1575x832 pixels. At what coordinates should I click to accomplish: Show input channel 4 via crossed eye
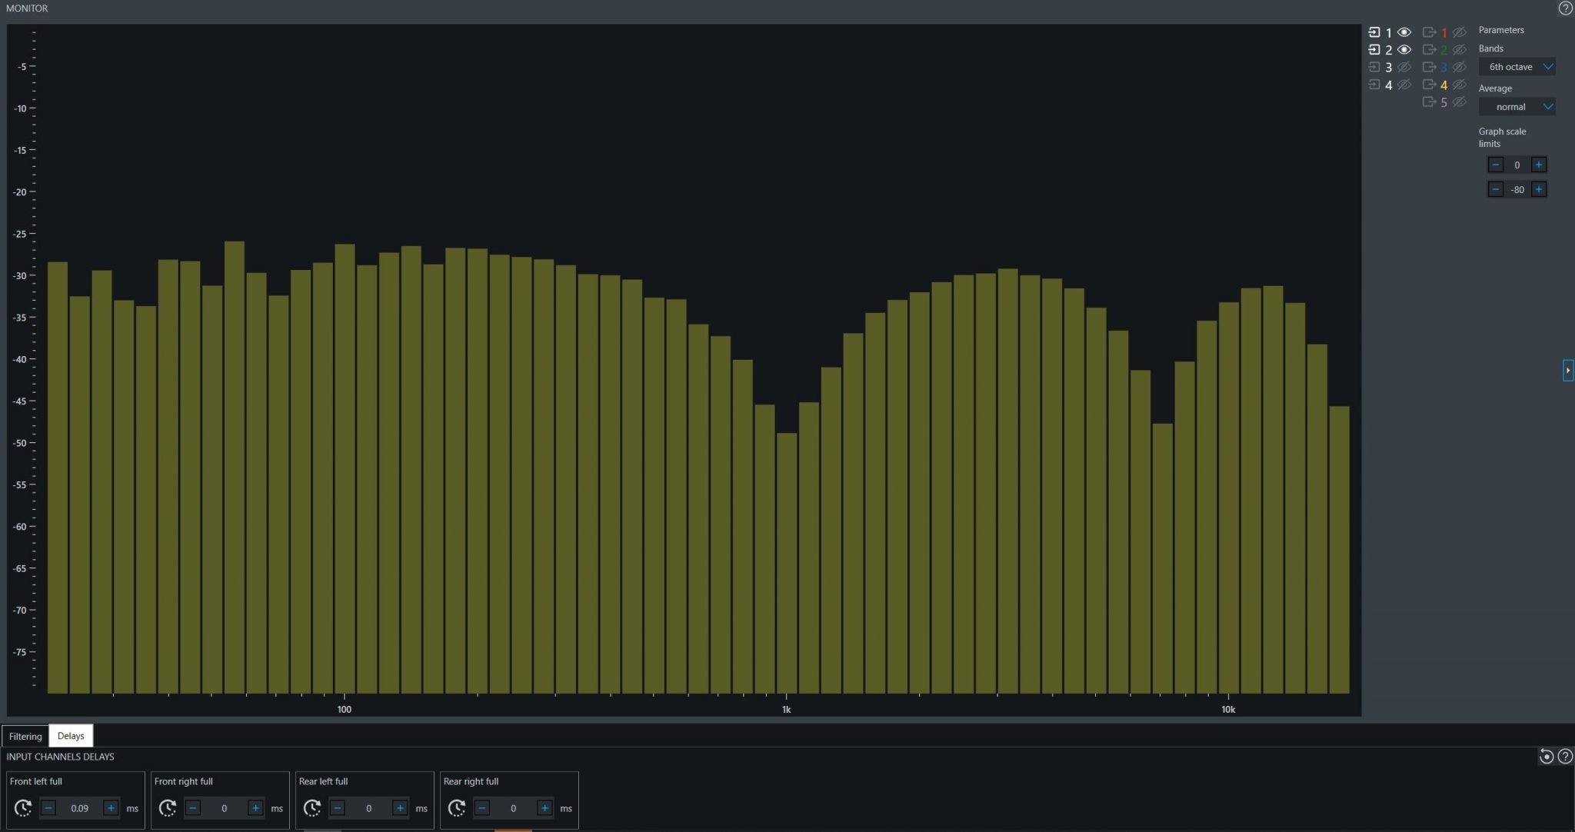[x=1404, y=85]
